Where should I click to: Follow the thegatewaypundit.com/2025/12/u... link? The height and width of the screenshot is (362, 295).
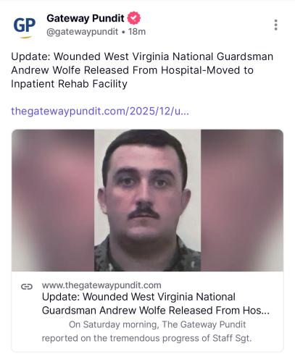pyautogui.click(x=100, y=111)
